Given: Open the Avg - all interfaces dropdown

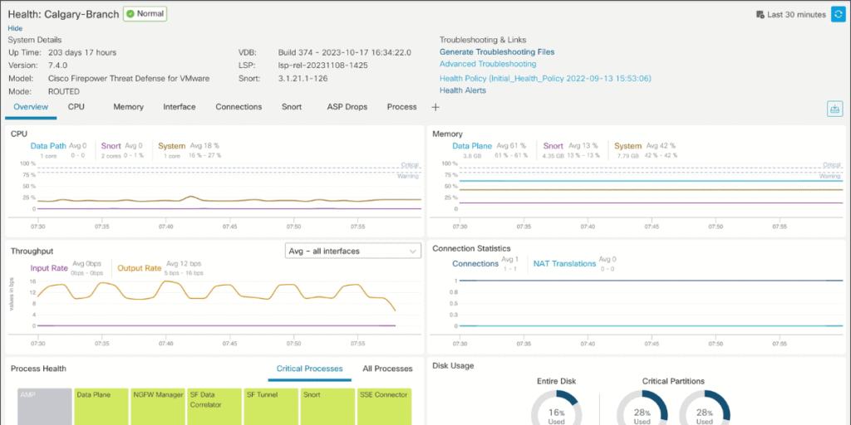Looking at the screenshot, I should [352, 251].
